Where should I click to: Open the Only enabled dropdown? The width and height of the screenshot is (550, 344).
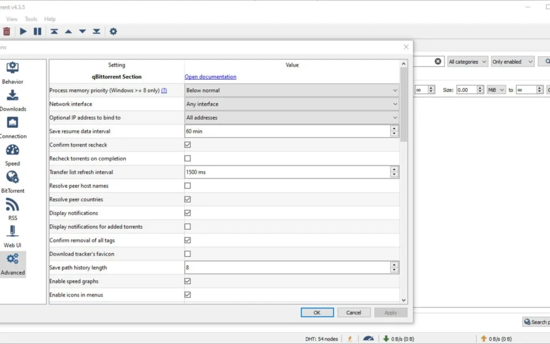[x=512, y=62]
